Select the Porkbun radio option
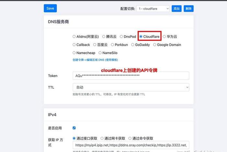 pos(112,45)
